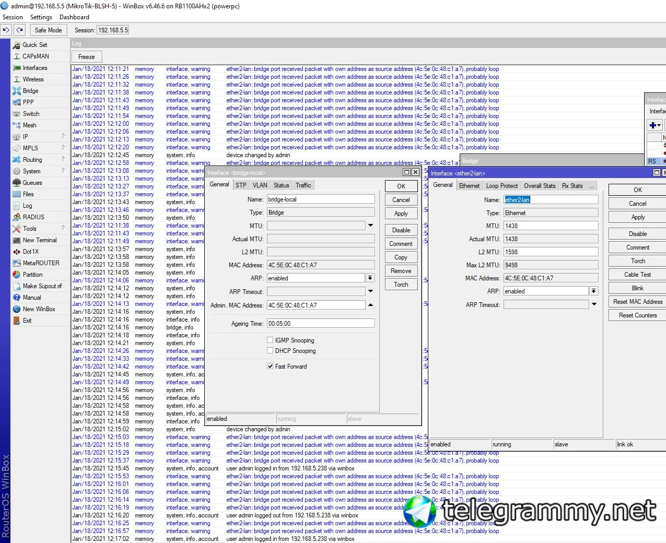Viewport: 666px width, 543px height.
Task: Enable DHCP Snooping checkbox
Action: pyautogui.click(x=270, y=350)
